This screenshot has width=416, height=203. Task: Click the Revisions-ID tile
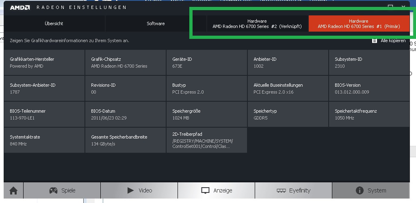click(x=126, y=88)
